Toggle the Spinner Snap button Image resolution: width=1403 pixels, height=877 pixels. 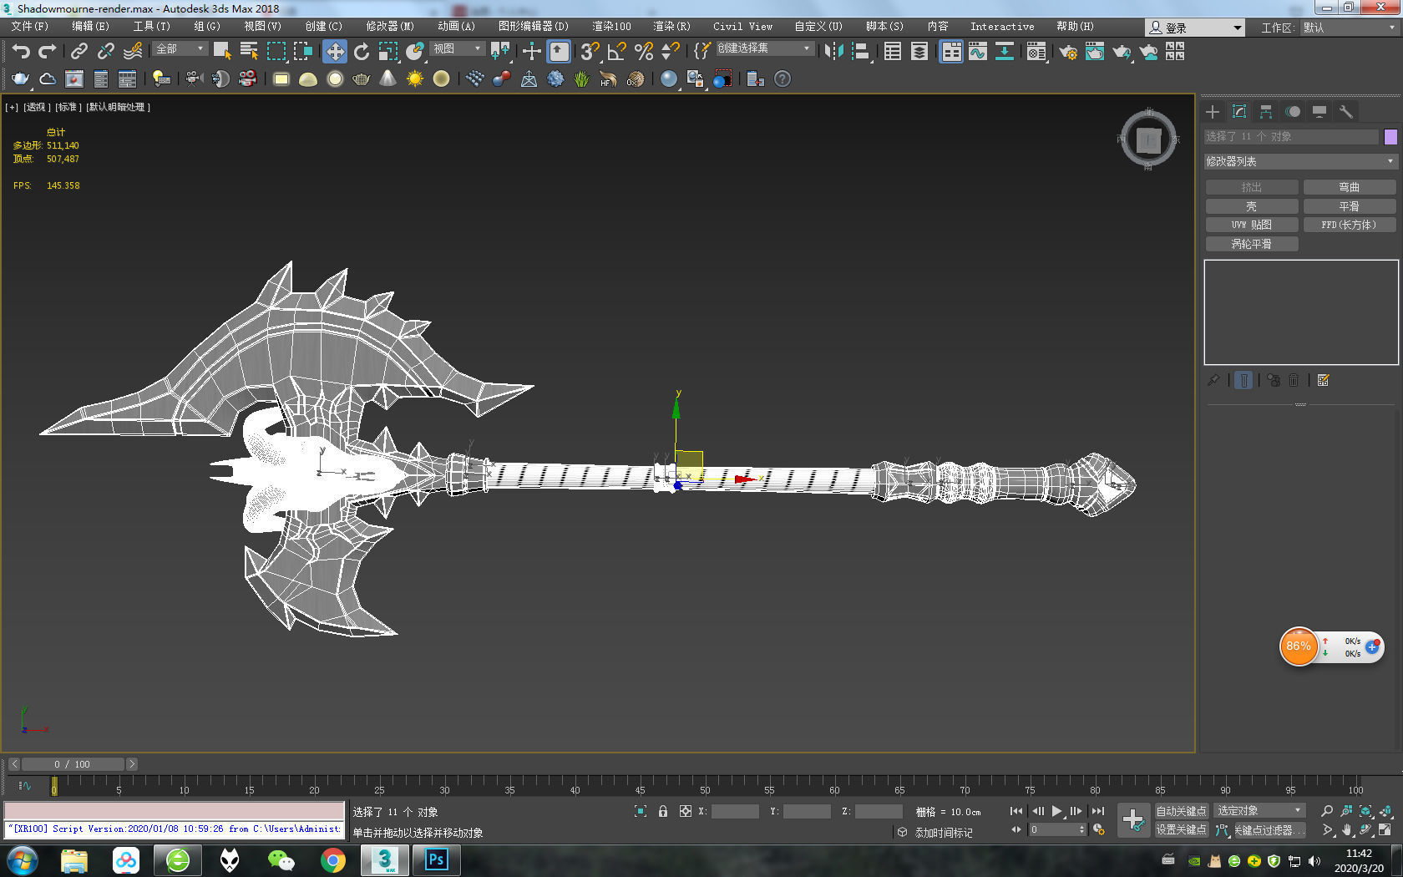pos(670,51)
